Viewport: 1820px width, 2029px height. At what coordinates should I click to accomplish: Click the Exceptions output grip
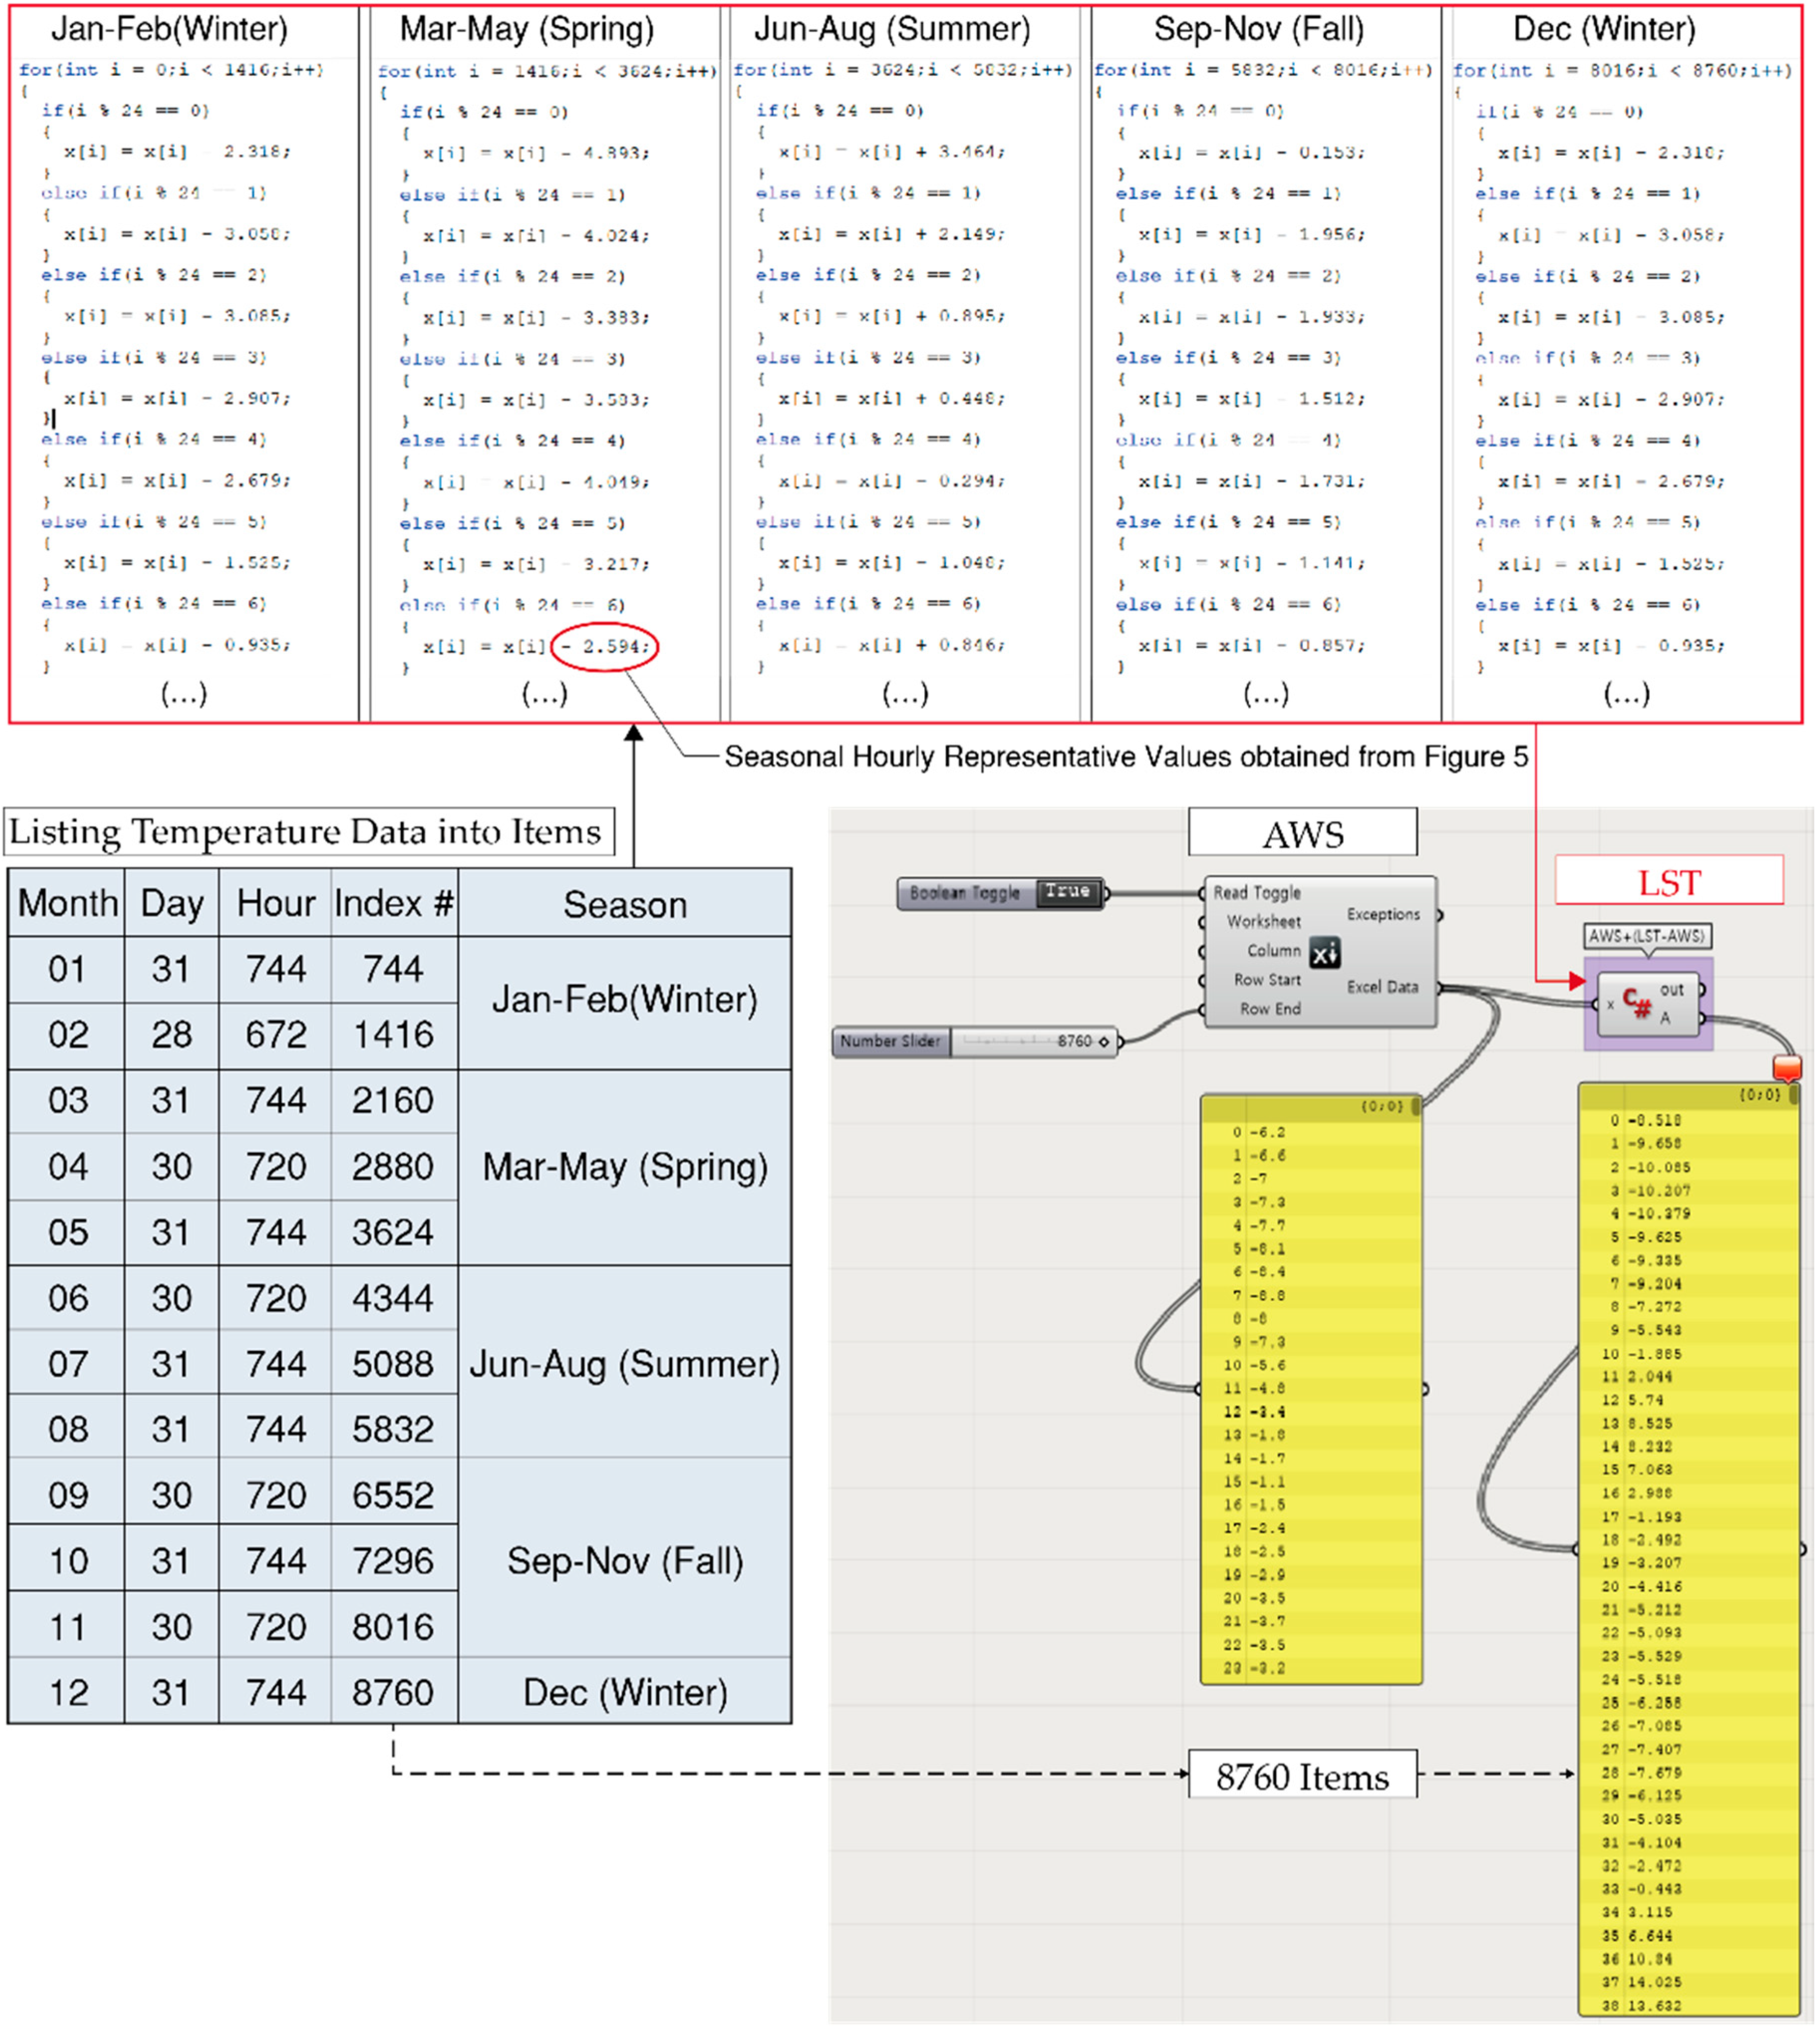[x=1439, y=915]
